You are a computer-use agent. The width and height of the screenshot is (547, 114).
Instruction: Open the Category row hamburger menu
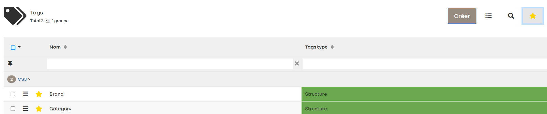click(25, 109)
